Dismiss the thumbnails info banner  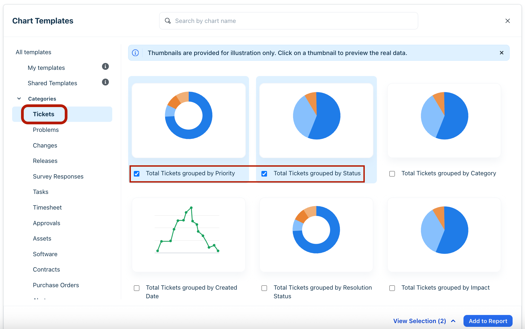(x=502, y=53)
